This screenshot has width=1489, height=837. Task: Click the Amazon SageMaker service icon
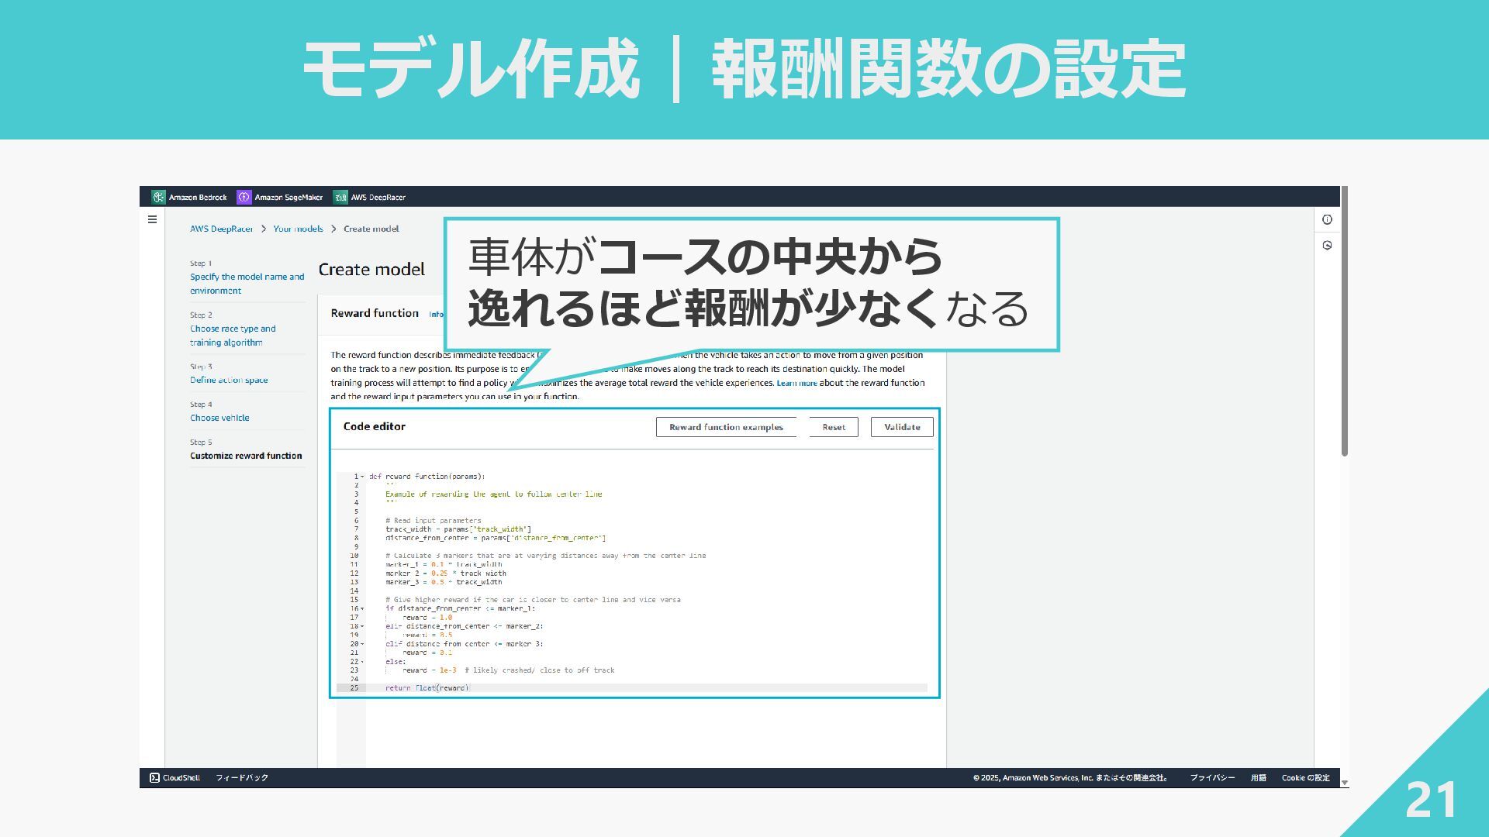tap(244, 197)
